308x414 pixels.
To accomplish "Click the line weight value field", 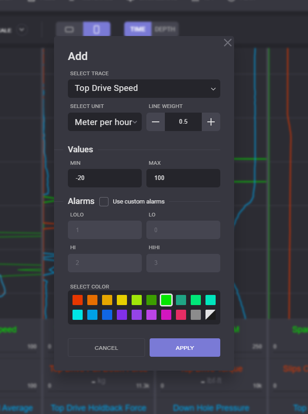I will click(x=183, y=122).
